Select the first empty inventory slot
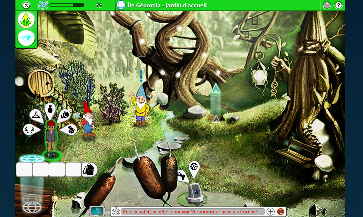Image resolution: width=363 pixels, height=217 pixels. [24, 169]
